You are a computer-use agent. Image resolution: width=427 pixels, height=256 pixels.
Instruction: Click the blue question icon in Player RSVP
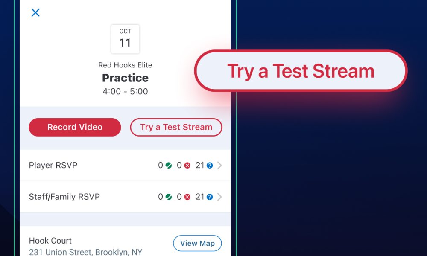(210, 166)
